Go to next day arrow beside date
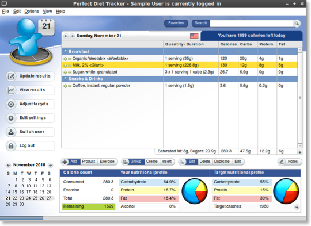311x226 pixels. (72, 36)
